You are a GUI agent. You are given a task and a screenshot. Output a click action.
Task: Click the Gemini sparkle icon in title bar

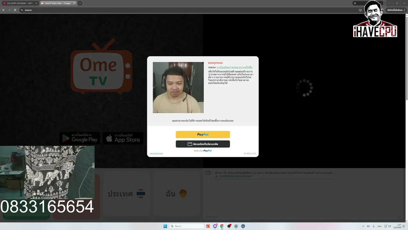[x=355, y=3]
